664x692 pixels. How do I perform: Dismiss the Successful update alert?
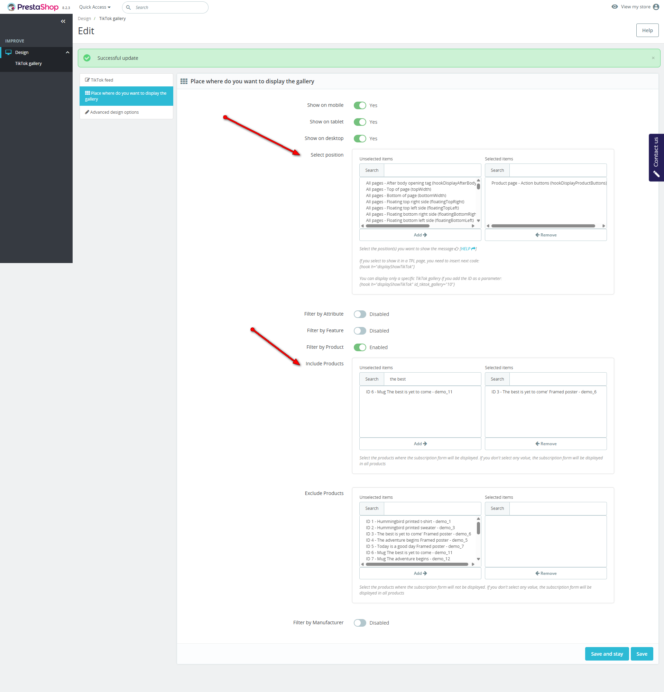(x=653, y=58)
